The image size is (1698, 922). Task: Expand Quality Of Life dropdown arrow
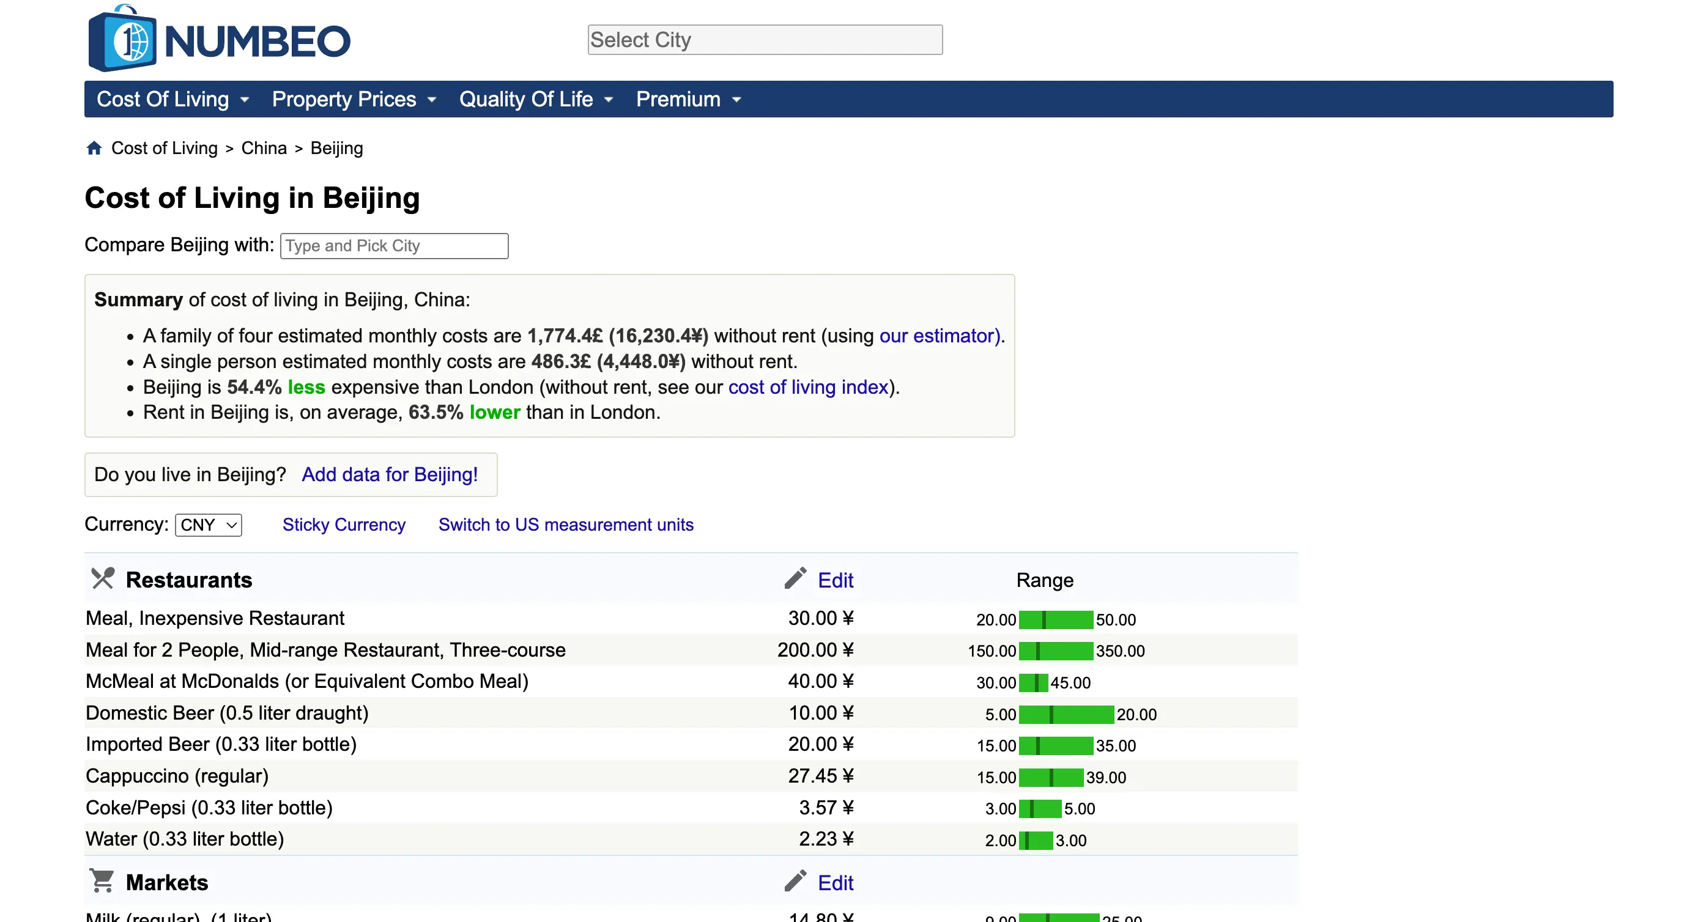pyautogui.click(x=609, y=100)
